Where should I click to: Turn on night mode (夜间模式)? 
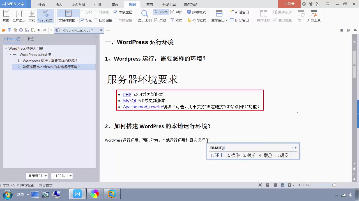197,20
